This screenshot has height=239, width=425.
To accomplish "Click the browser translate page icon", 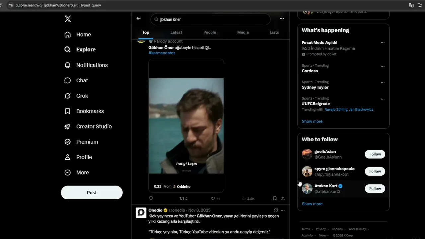I will (x=411, y=5).
